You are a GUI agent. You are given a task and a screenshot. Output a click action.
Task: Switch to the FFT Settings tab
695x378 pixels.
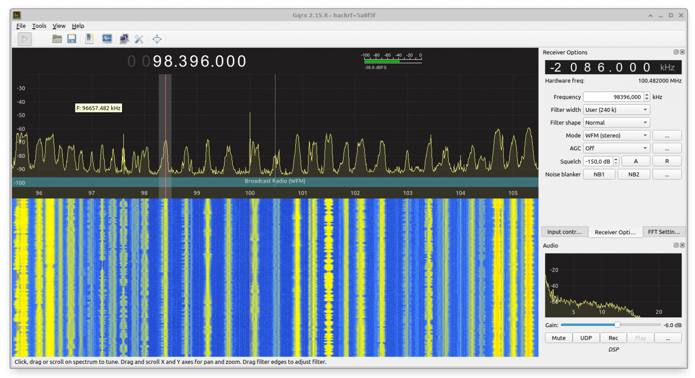[664, 232]
